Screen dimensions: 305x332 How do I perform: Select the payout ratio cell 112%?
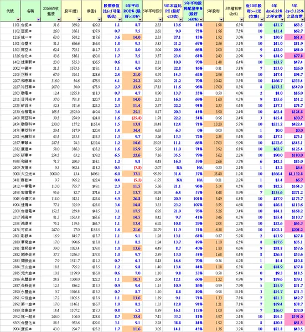tap(193, 310)
